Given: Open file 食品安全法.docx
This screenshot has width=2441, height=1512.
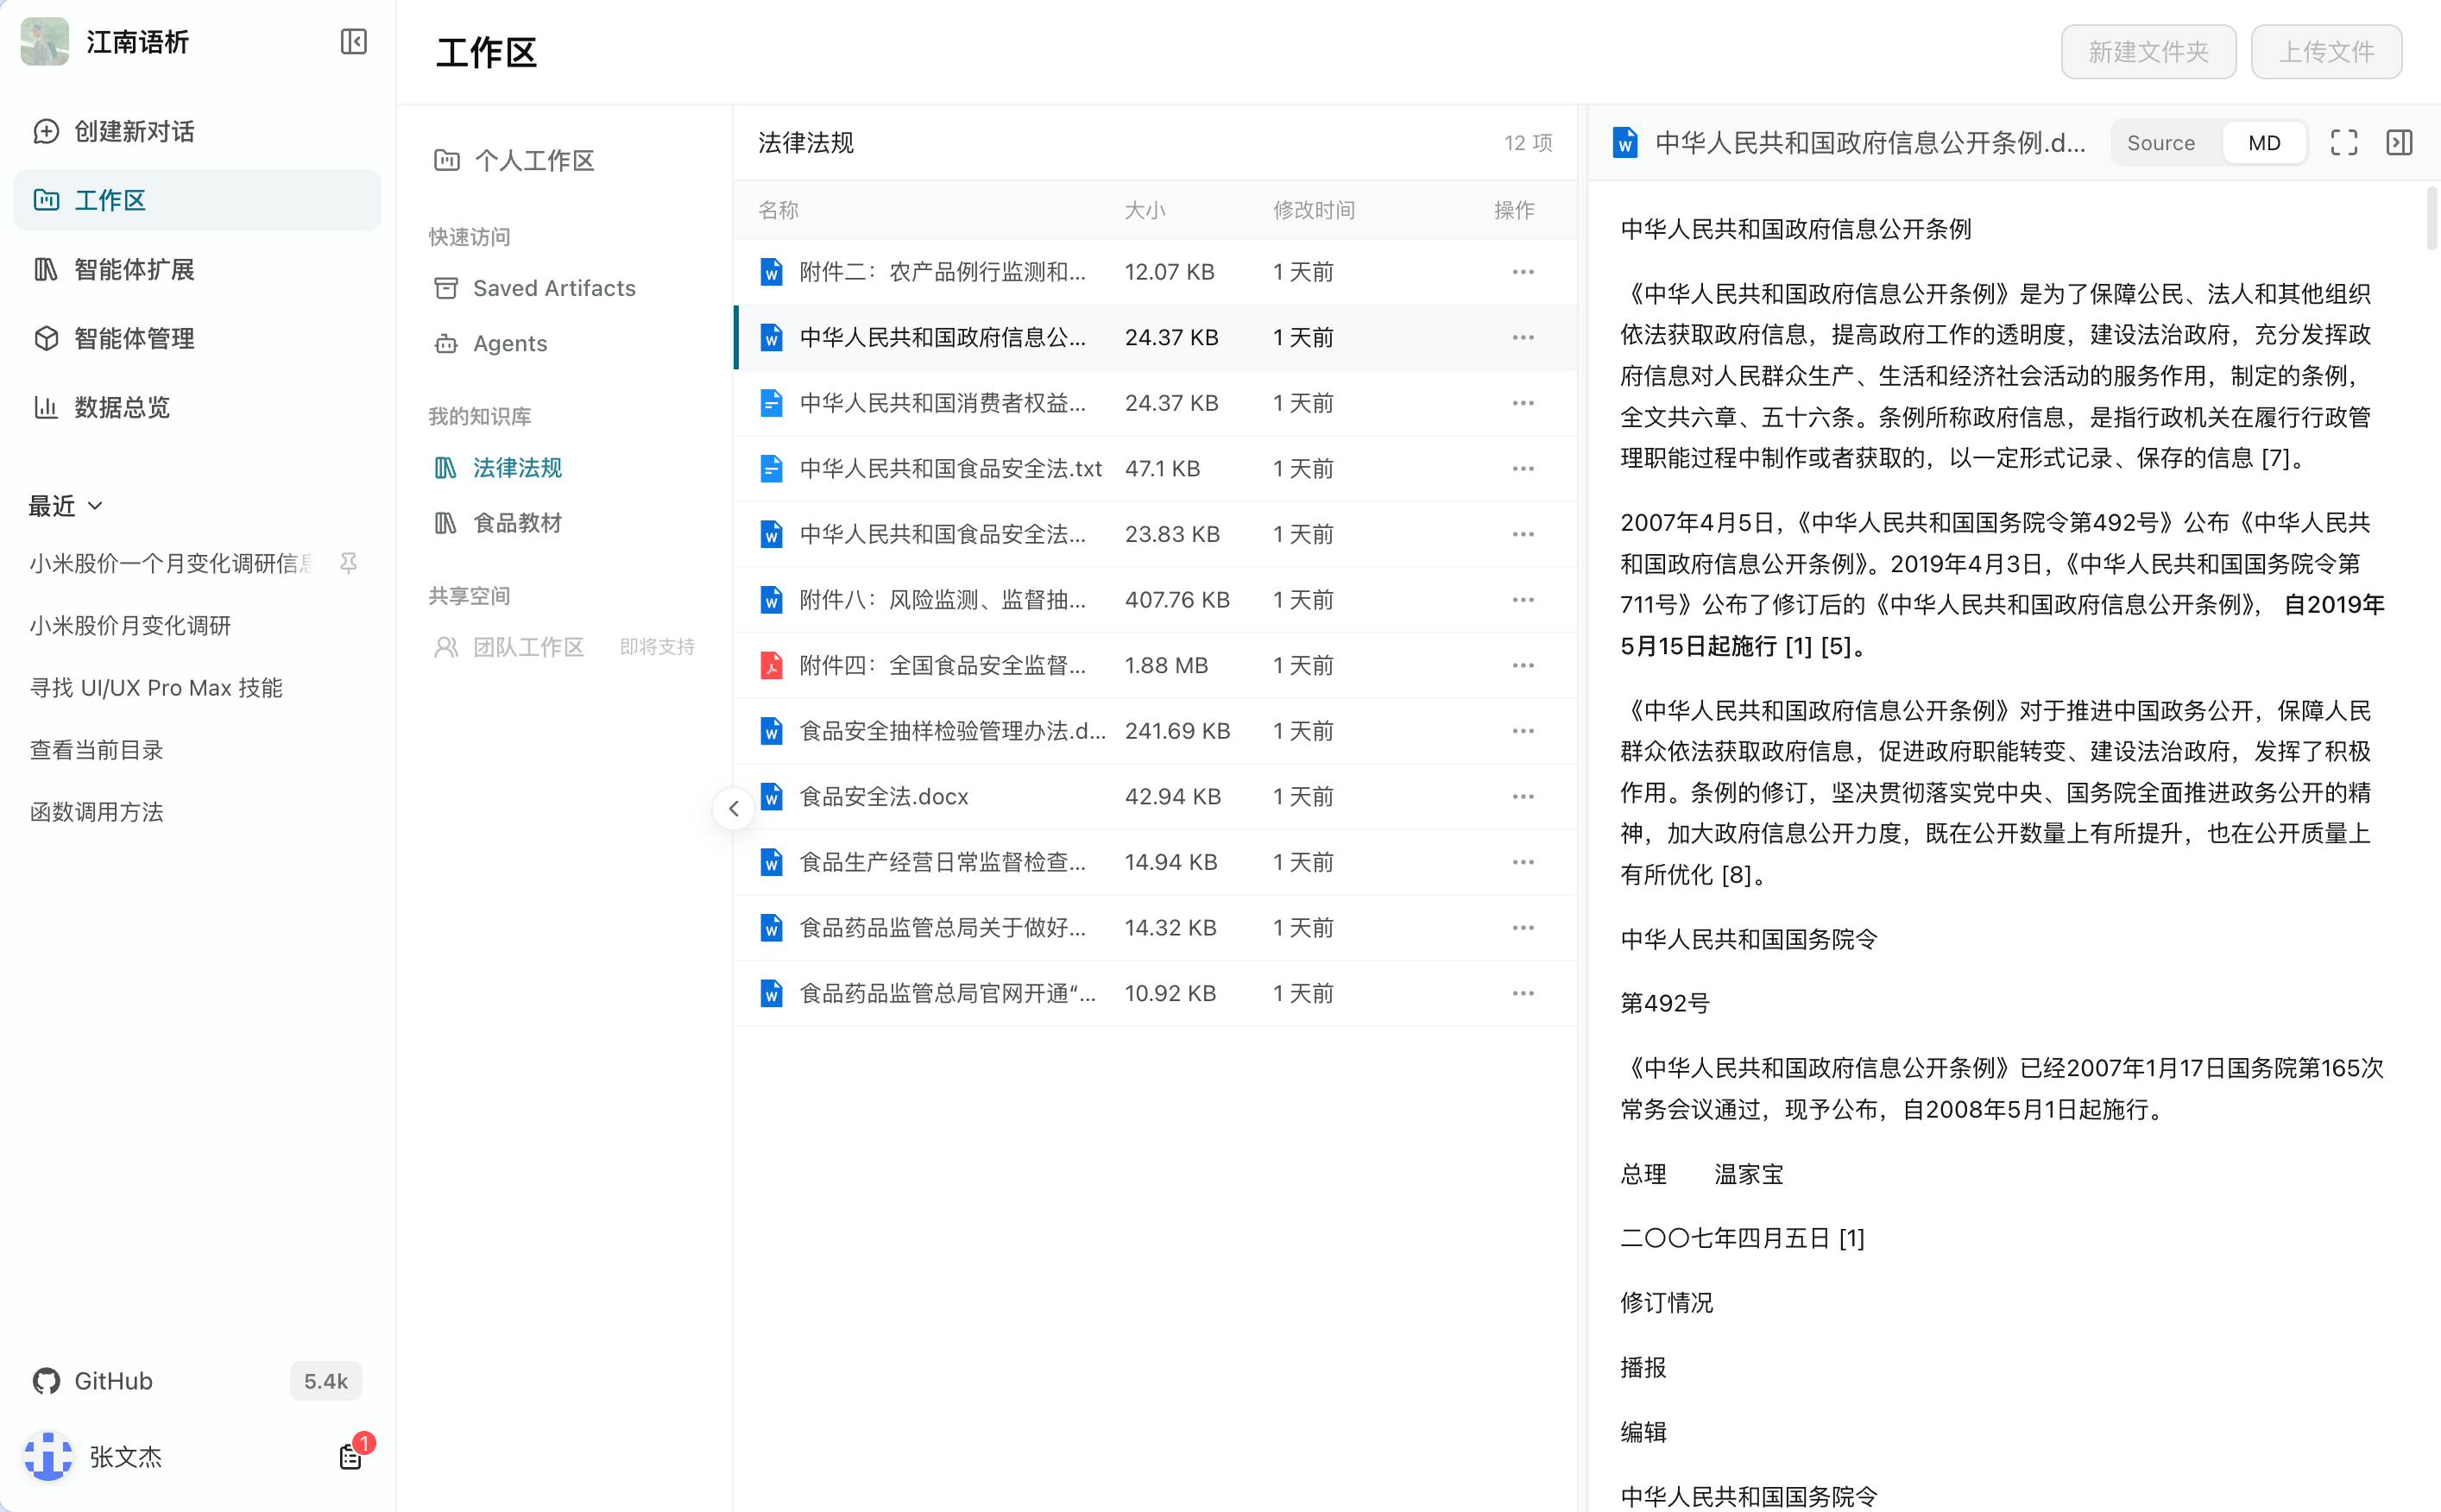Looking at the screenshot, I should point(884,796).
